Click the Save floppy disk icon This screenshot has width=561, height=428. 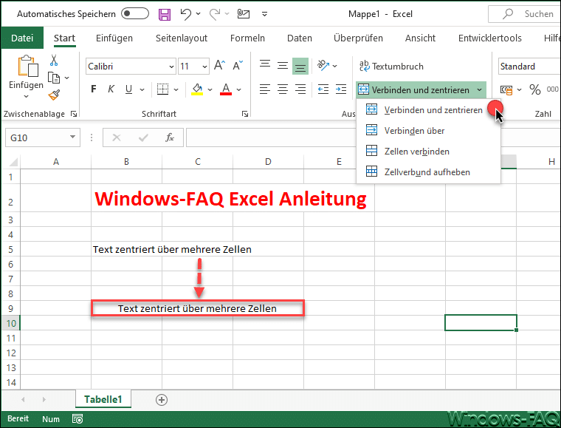tap(165, 14)
